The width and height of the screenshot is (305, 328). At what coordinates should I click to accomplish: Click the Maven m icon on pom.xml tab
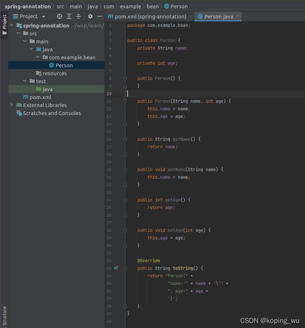(110, 16)
